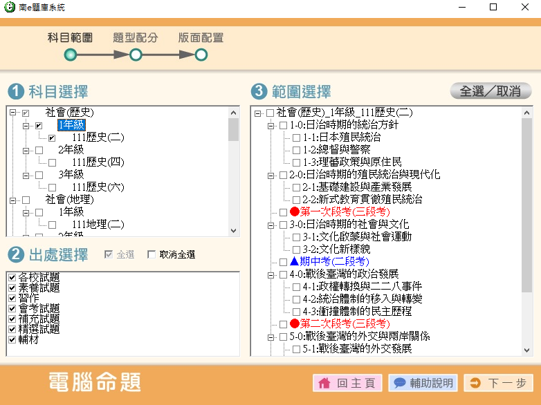Click the number 3 circle icon for 範圍選擇
541x405 pixels.
click(x=259, y=92)
